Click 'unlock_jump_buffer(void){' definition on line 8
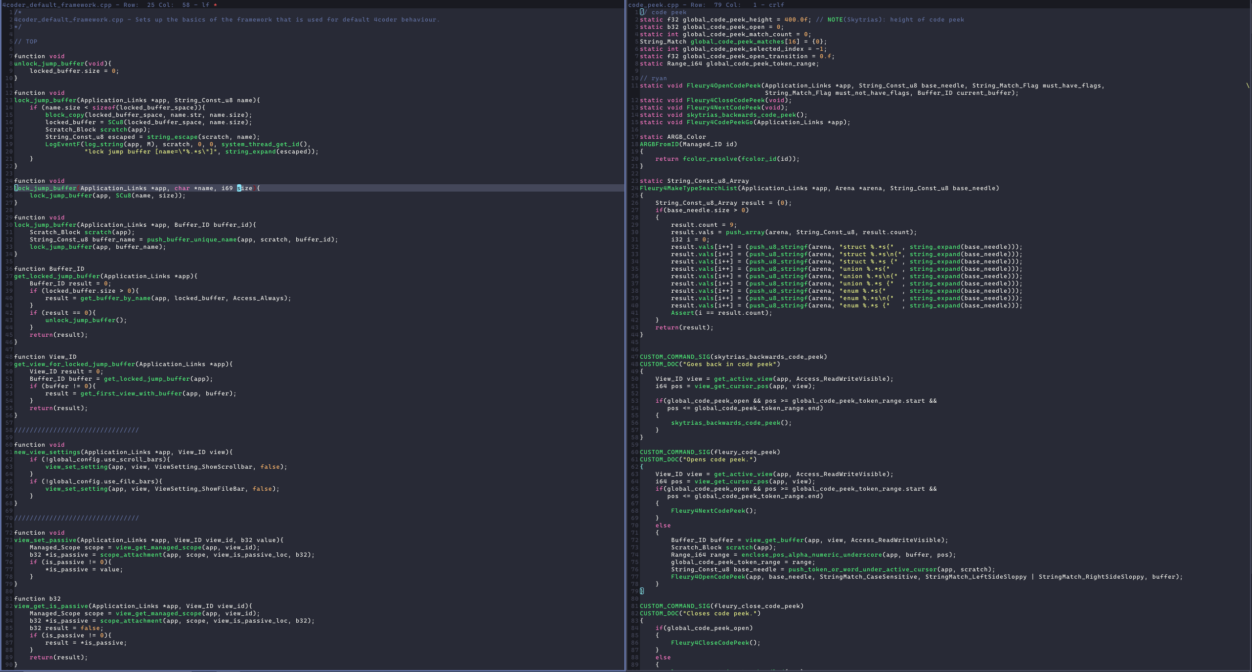Viewport: 1252px width, 672px height. [x=63, y=64]
